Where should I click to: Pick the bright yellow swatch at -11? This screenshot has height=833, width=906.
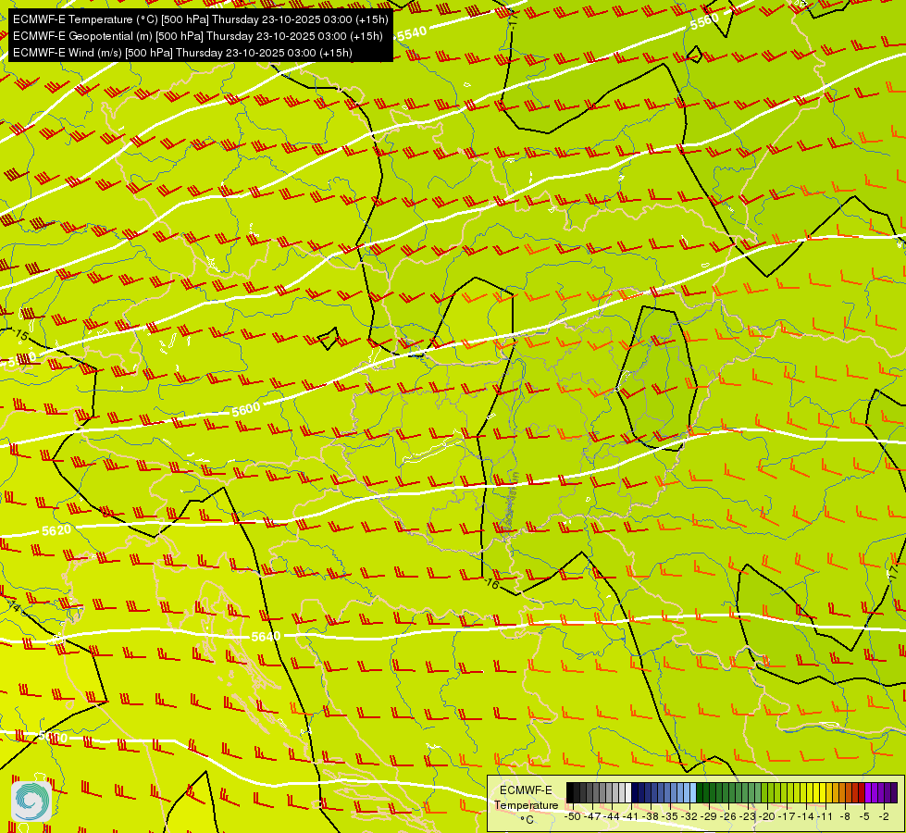pyautogui.click(x=823, y=792)
